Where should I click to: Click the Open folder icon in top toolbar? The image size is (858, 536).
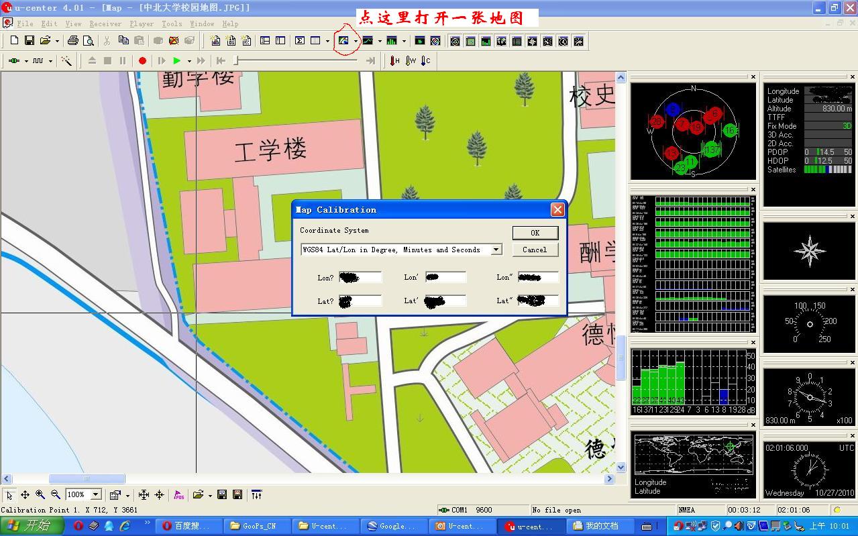45,41
